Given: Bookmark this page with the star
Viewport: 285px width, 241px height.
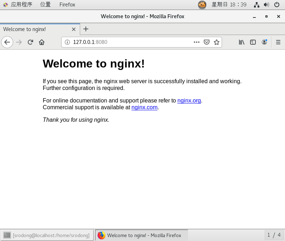Looking at the screenshot, I should tap(216, 42).
